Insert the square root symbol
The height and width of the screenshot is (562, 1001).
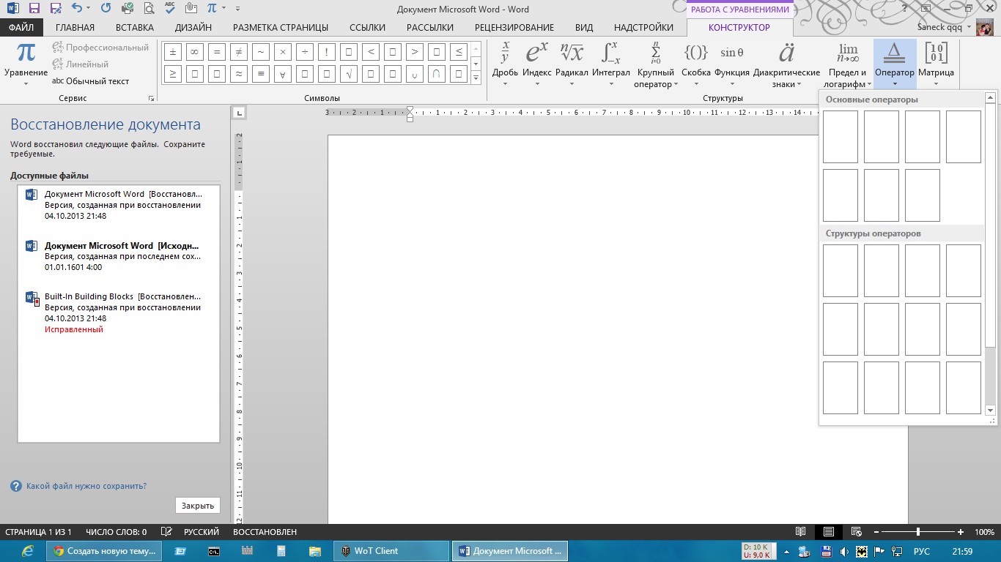pos(349,74)
